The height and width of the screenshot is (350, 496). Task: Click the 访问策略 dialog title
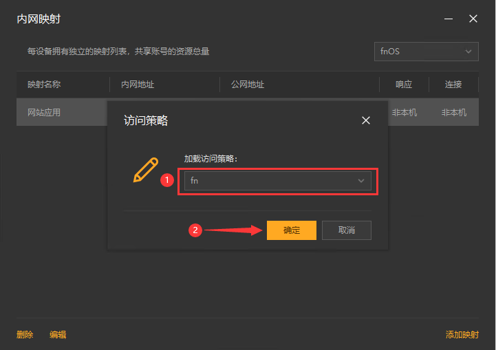coord(146,120)
